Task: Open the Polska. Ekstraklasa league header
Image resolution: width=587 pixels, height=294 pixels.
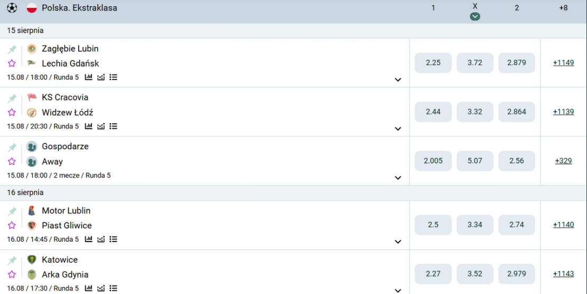Action: click(x=79, y=8)
